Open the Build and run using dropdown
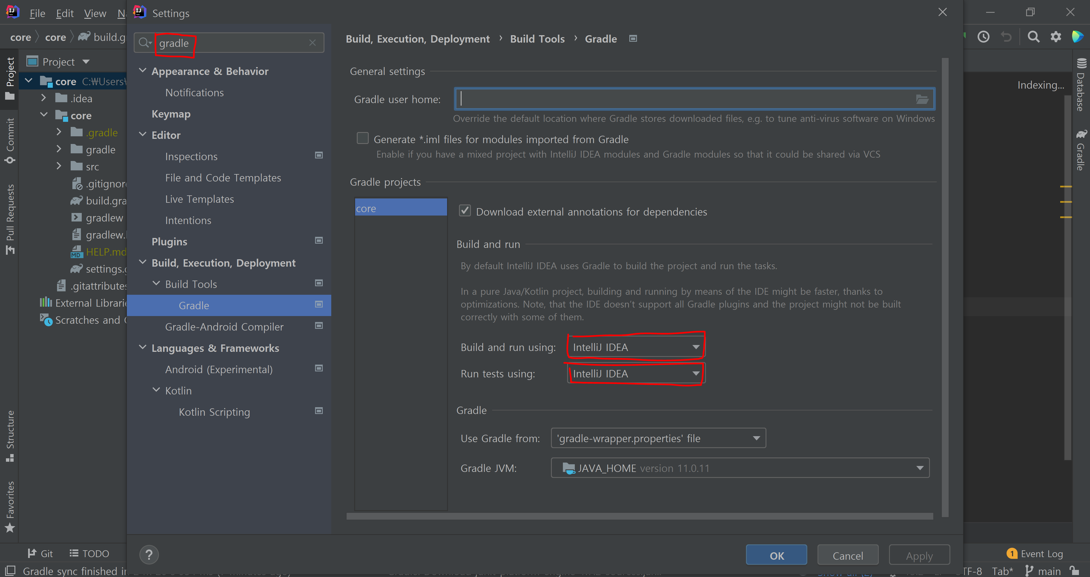1090x577 pixels. tap(636, 347)
